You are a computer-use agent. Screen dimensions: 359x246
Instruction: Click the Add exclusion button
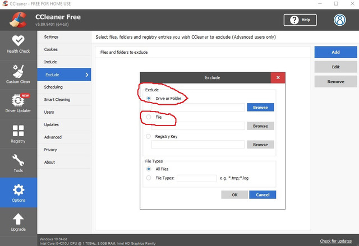(x=335, y=52)
